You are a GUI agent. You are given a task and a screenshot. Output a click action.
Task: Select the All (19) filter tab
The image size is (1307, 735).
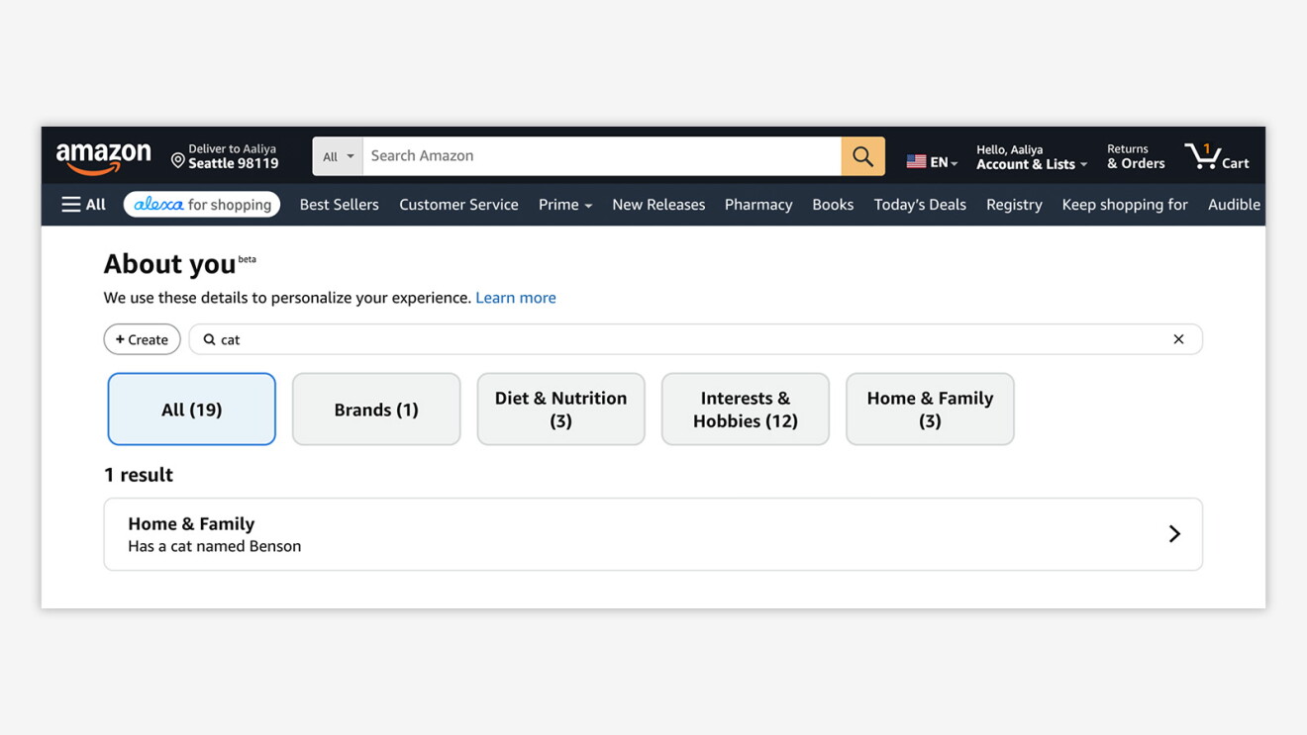(191, 410)
